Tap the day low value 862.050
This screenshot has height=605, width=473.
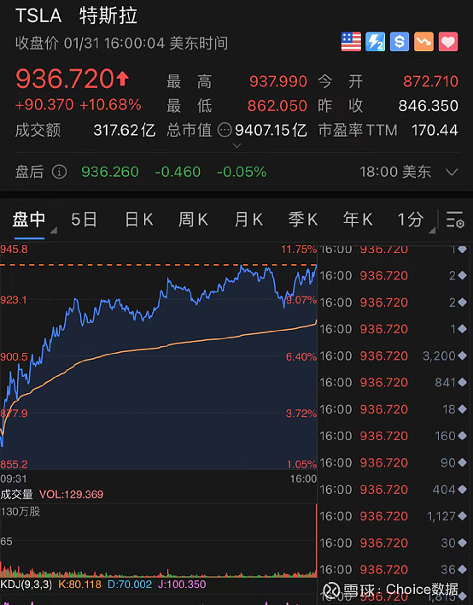point(277,106)
